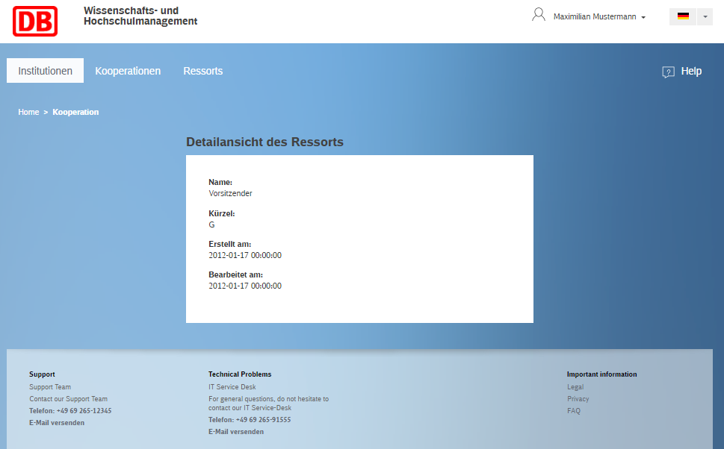Image resolution: width=724 pixels, height=449 pixels.
Task: Open the Legal footer link
Action: point(575,387)
